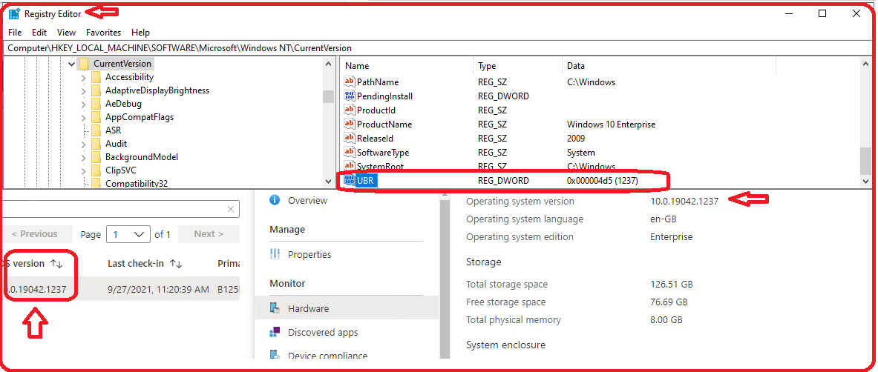Click the side menu scrollbar
The image size is (878, 372).
tap(445, 277)
